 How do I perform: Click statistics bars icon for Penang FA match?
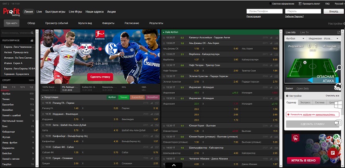152,103
